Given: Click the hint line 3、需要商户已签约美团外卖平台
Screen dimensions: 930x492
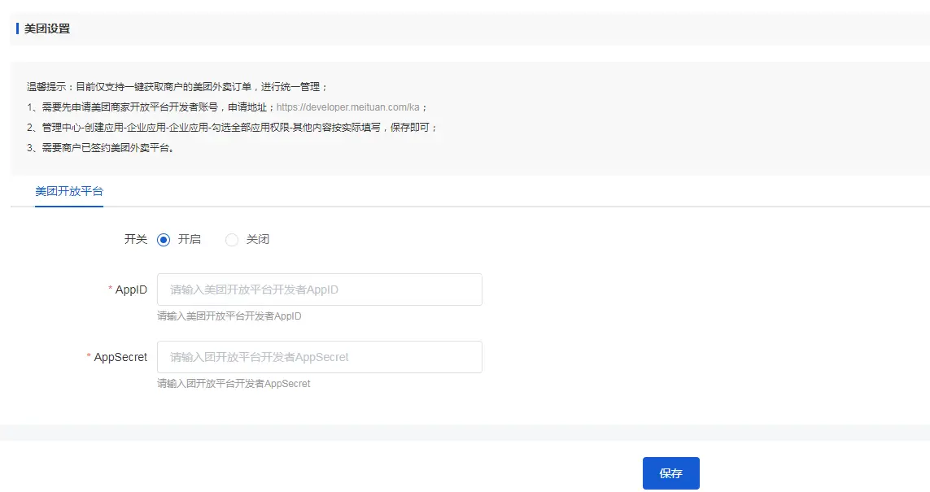Looking at the screenshot, I should click(x=102, y=148).
